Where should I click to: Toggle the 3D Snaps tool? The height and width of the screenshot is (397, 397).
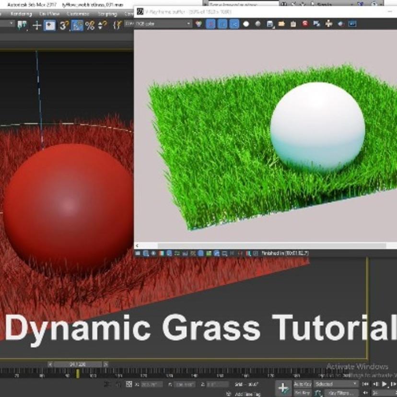64,25
